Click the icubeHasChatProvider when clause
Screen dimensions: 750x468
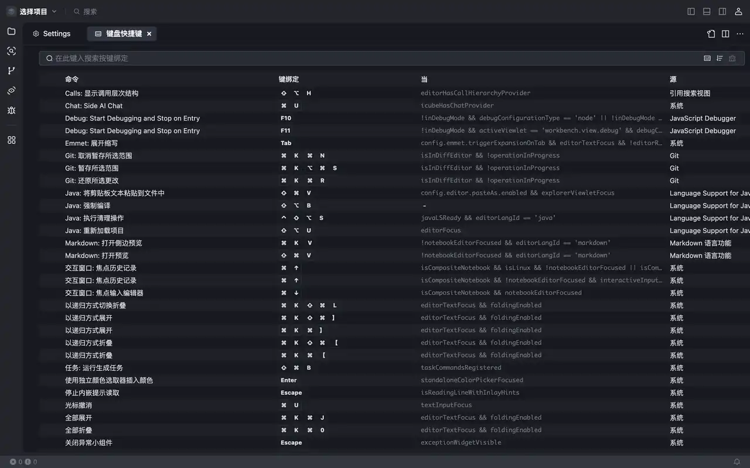pyautogui.click(x=457, y=106)
